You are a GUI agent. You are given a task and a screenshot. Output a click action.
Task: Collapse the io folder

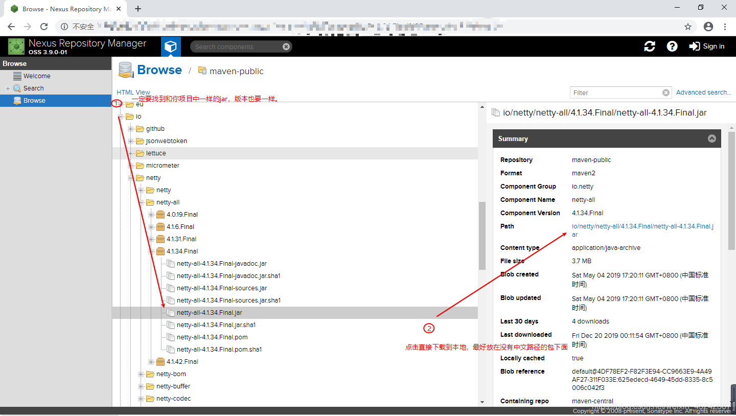(121, 117)
